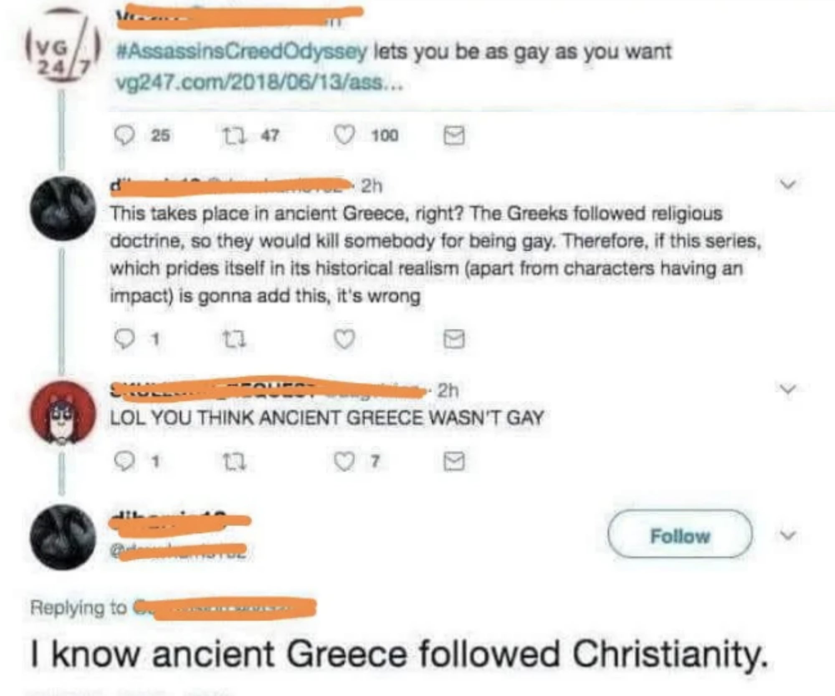The width and height of the screenshot is (835, 696).
Task: Send VG247 tweet via direct message
Action: (454, 136)
